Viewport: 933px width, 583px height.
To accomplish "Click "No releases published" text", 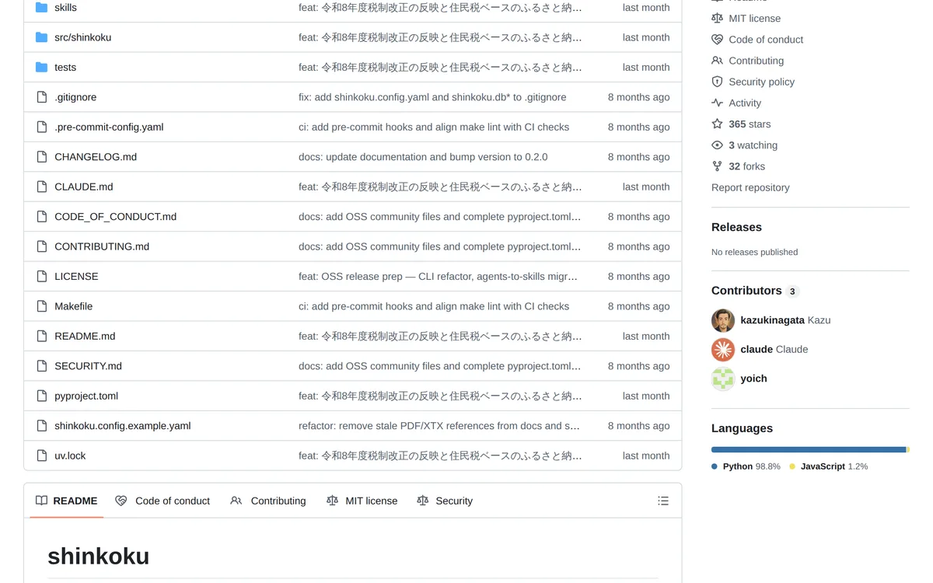I will pyautogui.click(x=754, y=252).
